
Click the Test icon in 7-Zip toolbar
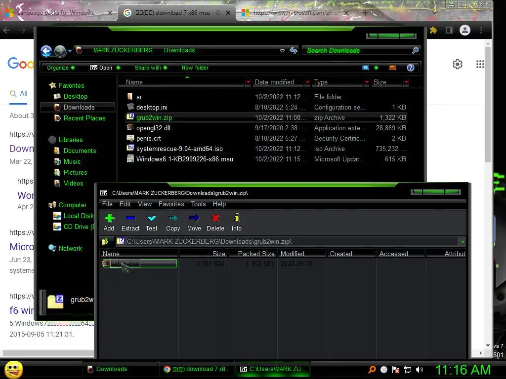151,218
